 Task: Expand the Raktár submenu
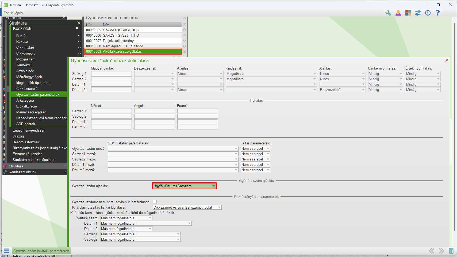coord(45,36)
